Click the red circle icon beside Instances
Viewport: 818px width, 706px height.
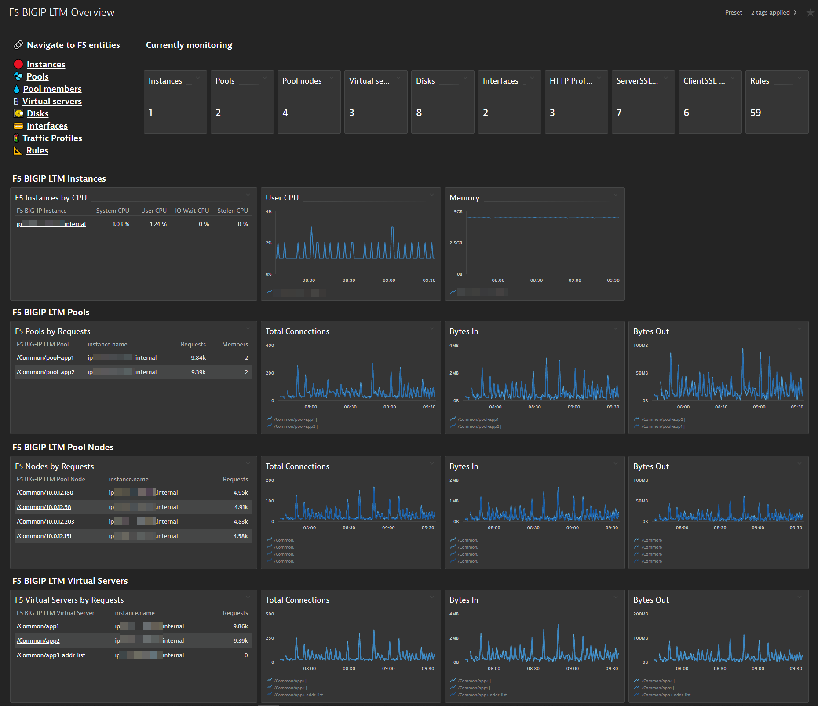point(18,64)
